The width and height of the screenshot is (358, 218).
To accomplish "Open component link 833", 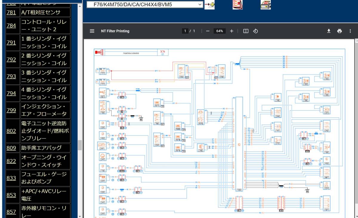I will [x=11, y=178].
